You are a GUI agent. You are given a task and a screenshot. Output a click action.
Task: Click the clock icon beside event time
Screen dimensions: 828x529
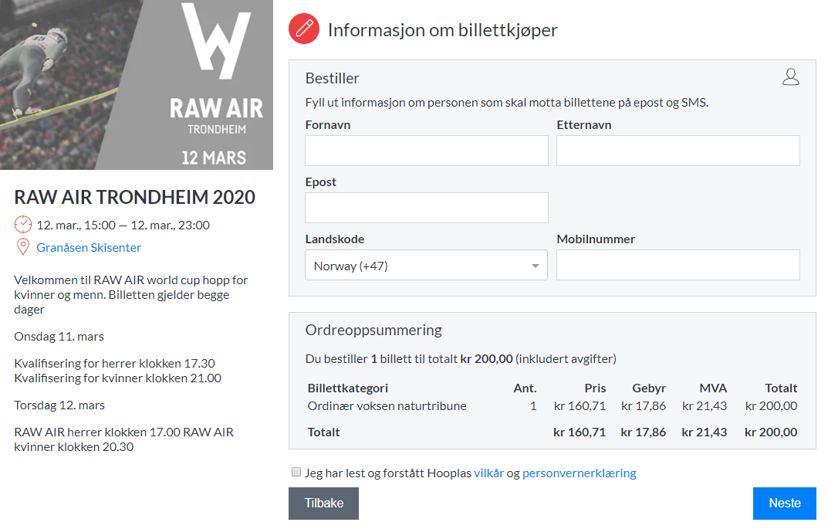point(23,225)
